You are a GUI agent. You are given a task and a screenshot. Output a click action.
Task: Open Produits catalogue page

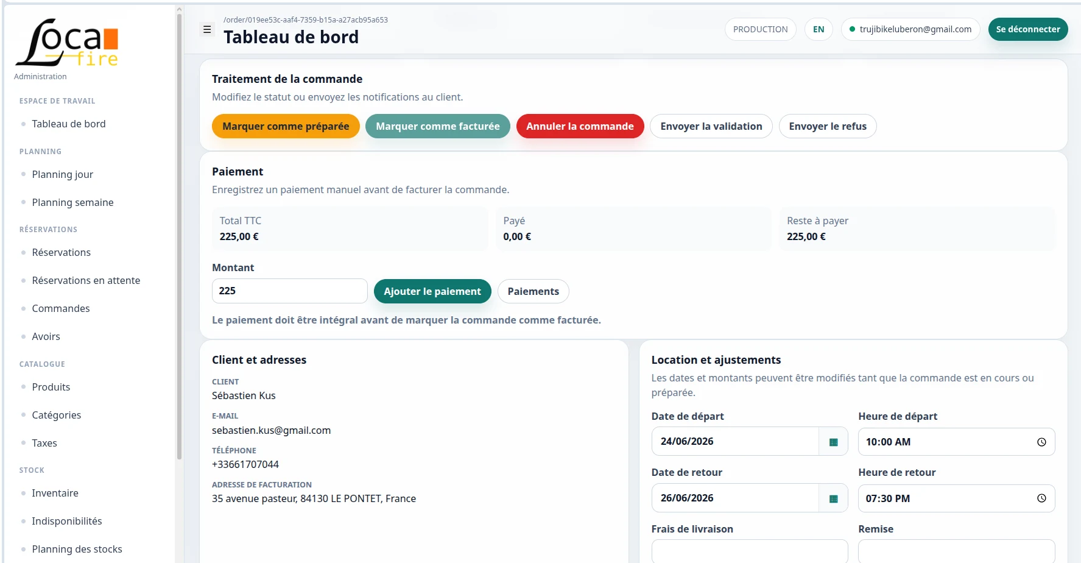(x=51, y=387)
